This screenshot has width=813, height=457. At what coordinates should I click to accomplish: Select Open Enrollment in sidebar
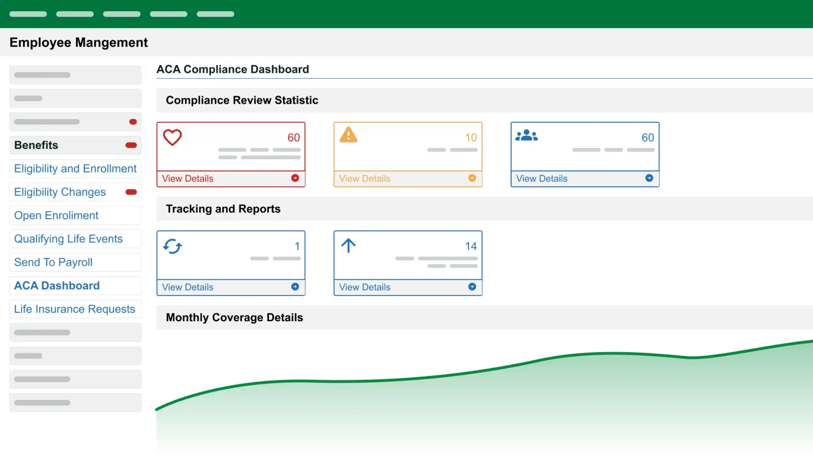[x=56, y=215]
